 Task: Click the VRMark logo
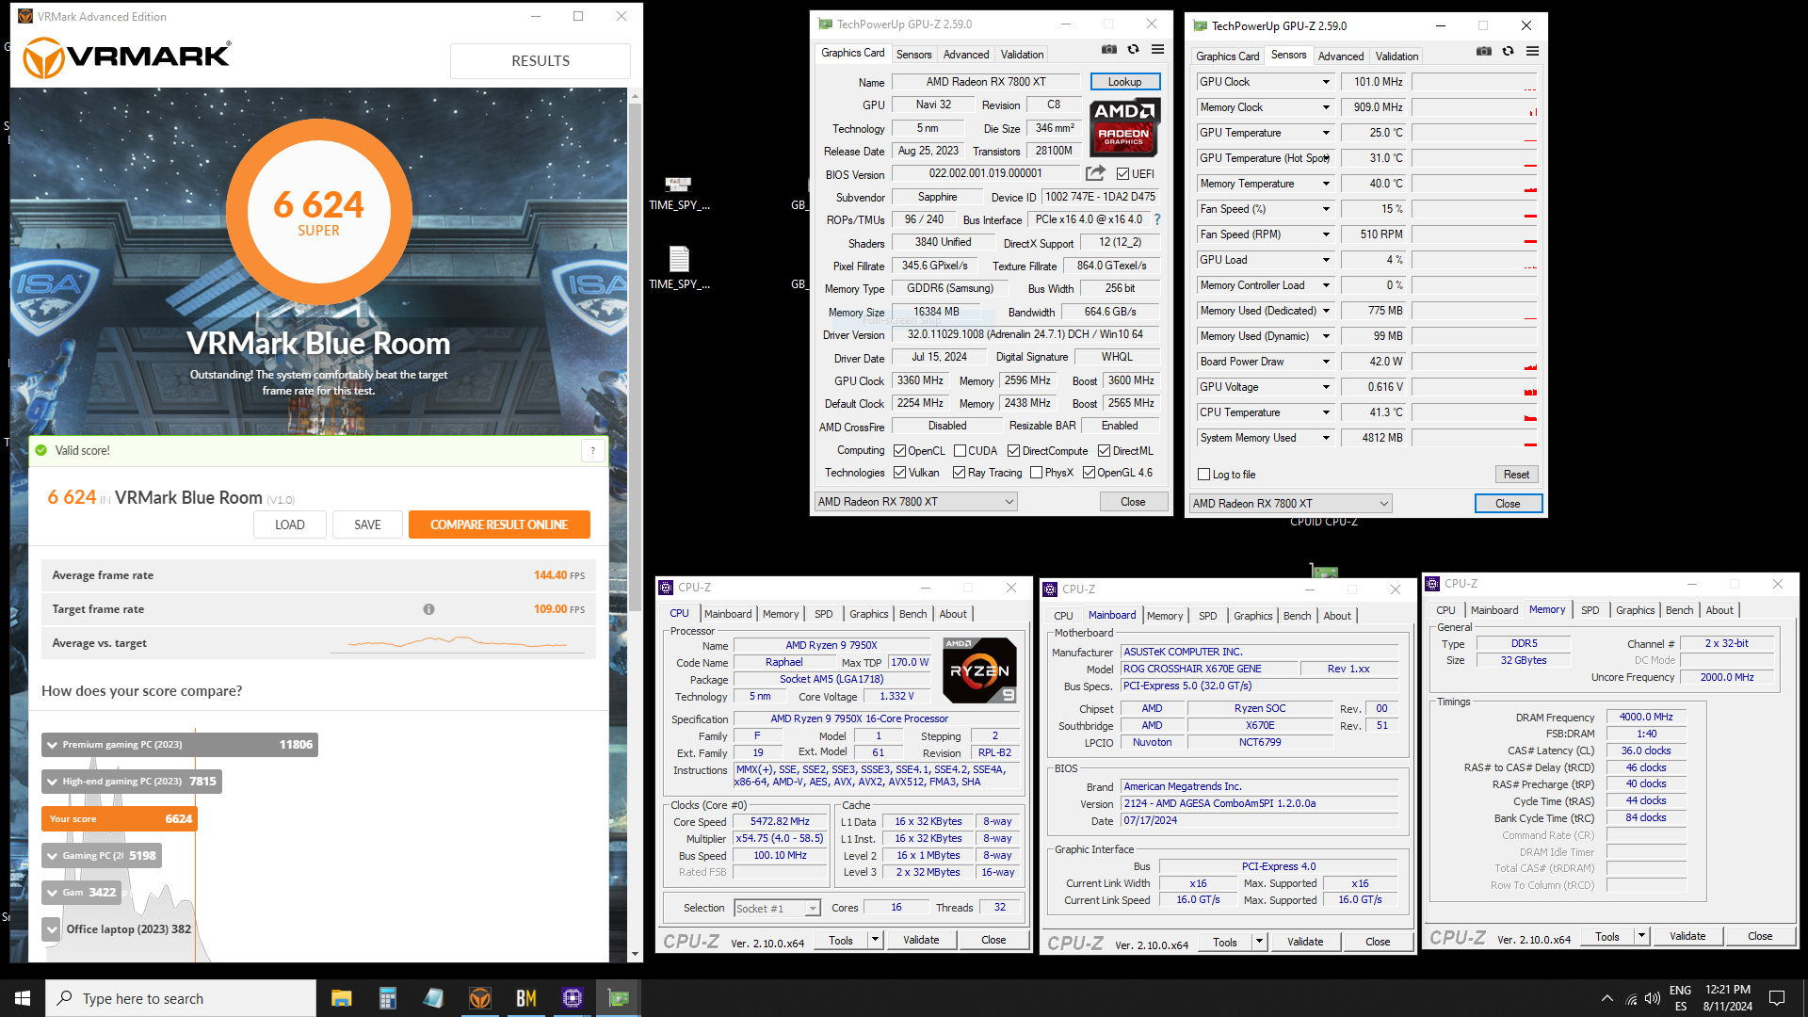point(127,57)
